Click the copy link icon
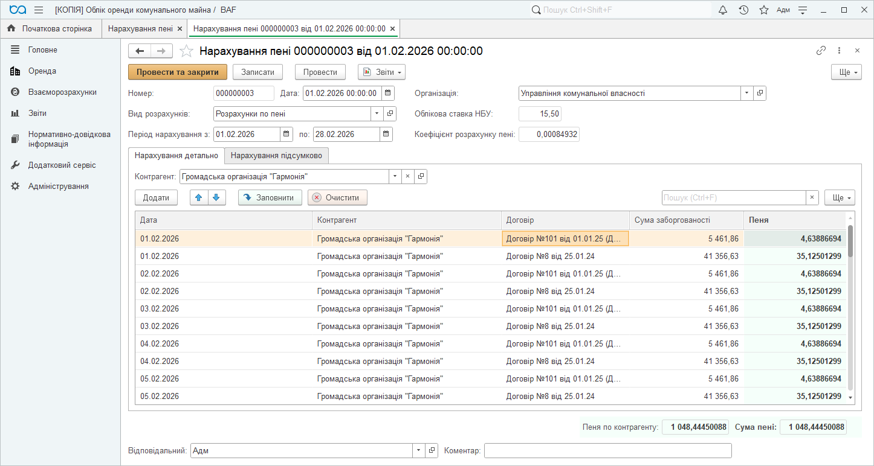 point(821,51)
